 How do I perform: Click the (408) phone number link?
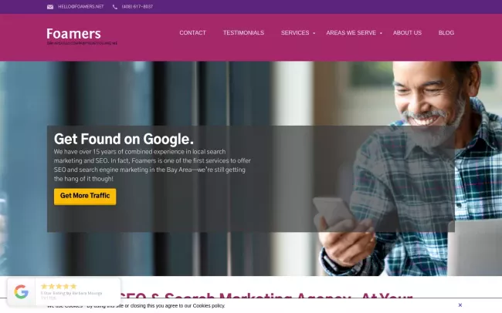137,7
